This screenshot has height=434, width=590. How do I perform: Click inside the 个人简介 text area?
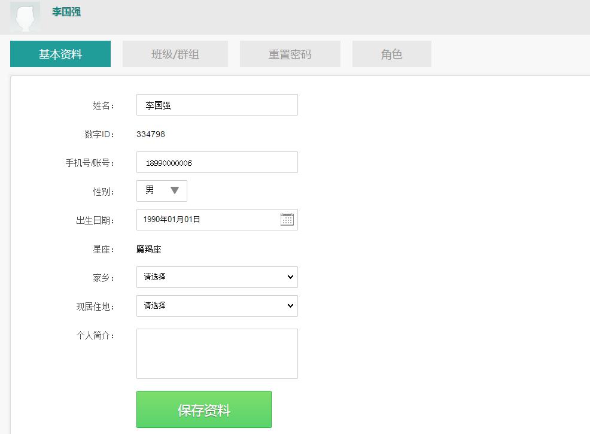[217, 354]
